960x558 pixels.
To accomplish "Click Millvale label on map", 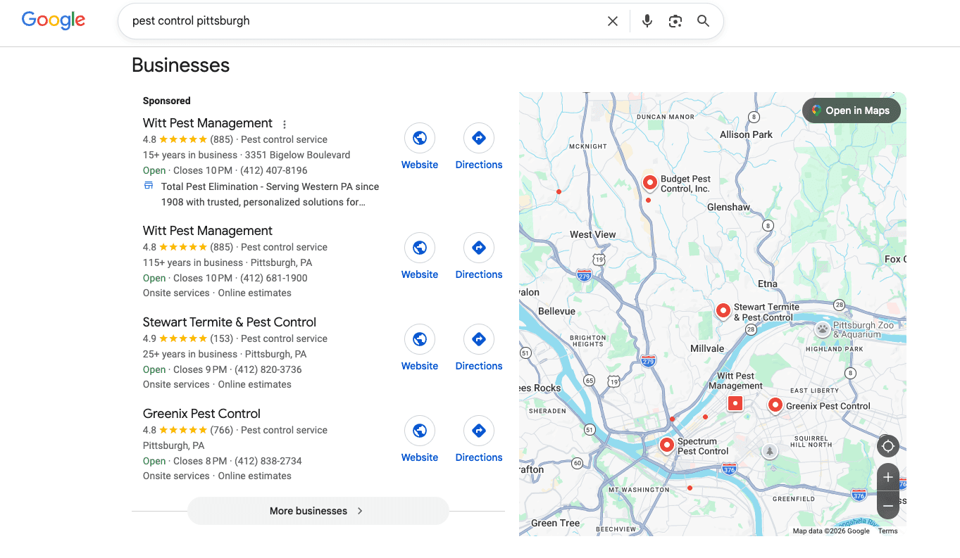I will tap(707, 348).
